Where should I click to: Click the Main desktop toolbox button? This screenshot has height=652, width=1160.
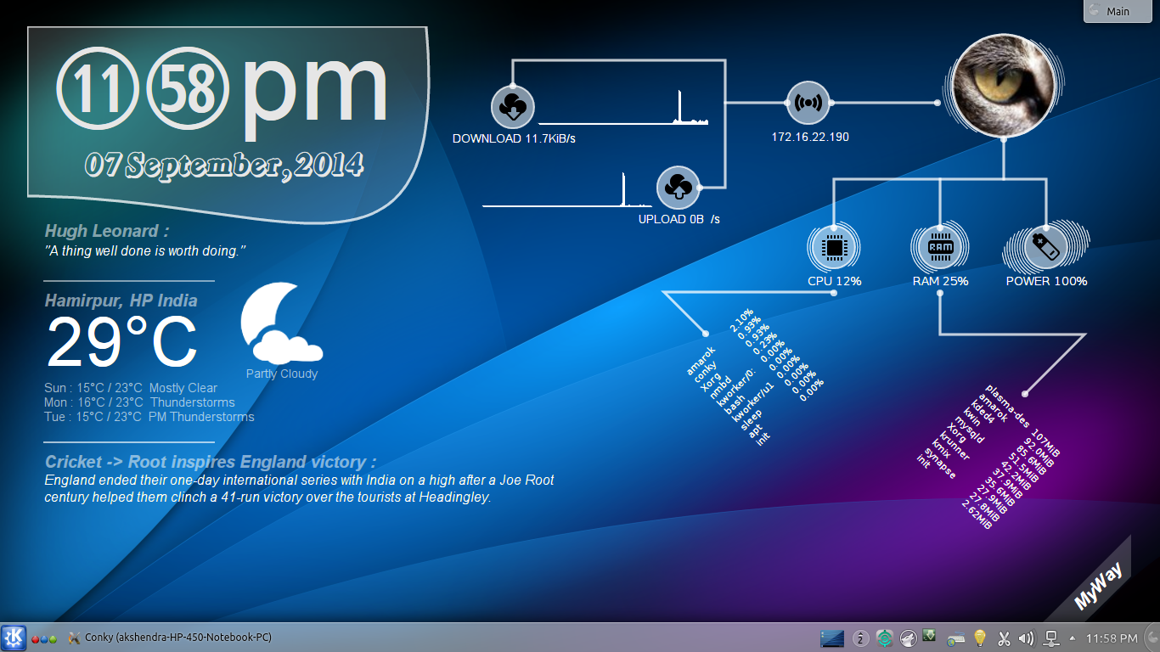point(1119,11)
